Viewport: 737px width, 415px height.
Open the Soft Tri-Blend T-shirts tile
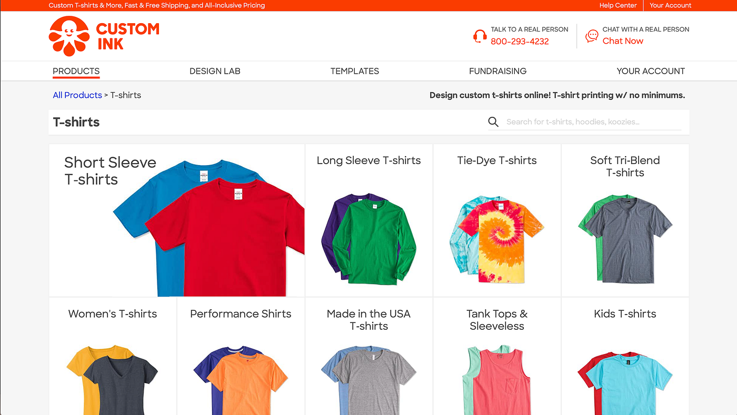[x=625, y=220]
